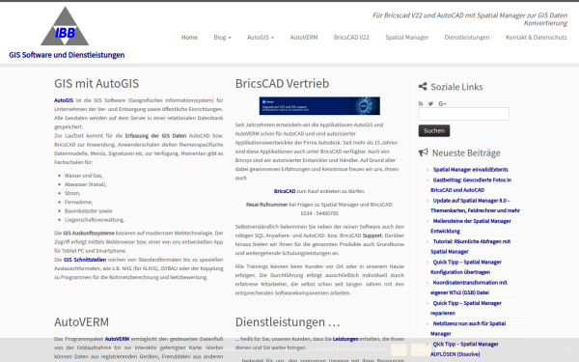This screenshot has height=362, width=579.
Task: Click the header tagline 'Für Bricscad V22 und AutoCAD'
Action: pos(470,19)
